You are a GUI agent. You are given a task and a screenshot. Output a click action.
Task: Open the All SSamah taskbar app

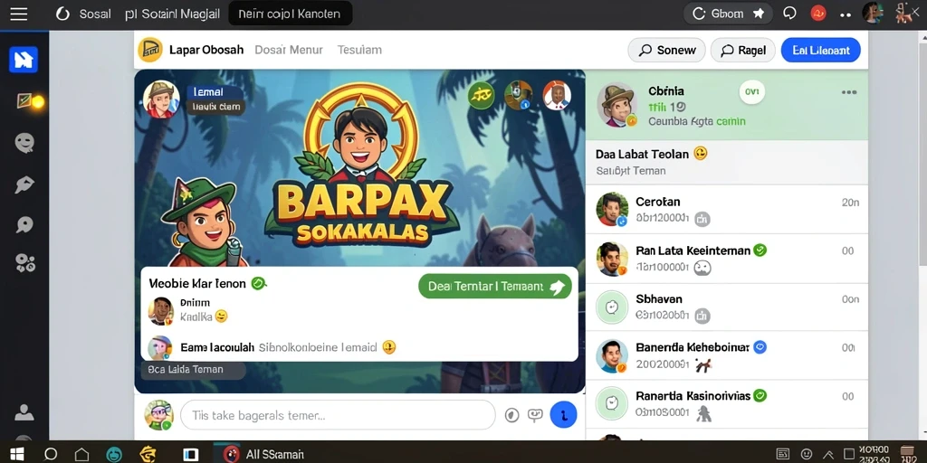click(263, 454)
